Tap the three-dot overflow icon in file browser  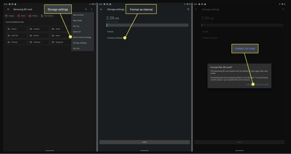(x=92, y=10)
